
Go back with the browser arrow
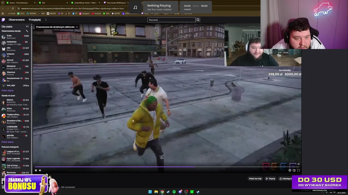[x=3, y=8]
